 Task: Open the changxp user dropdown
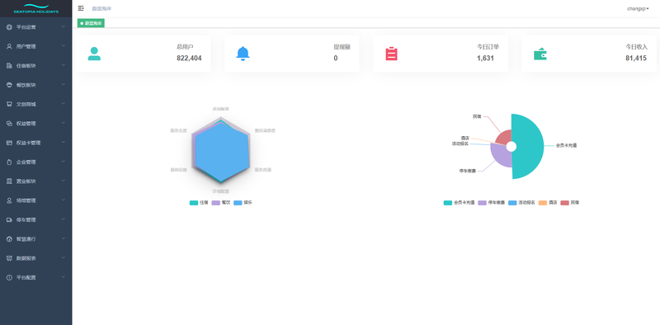point(638,8)
